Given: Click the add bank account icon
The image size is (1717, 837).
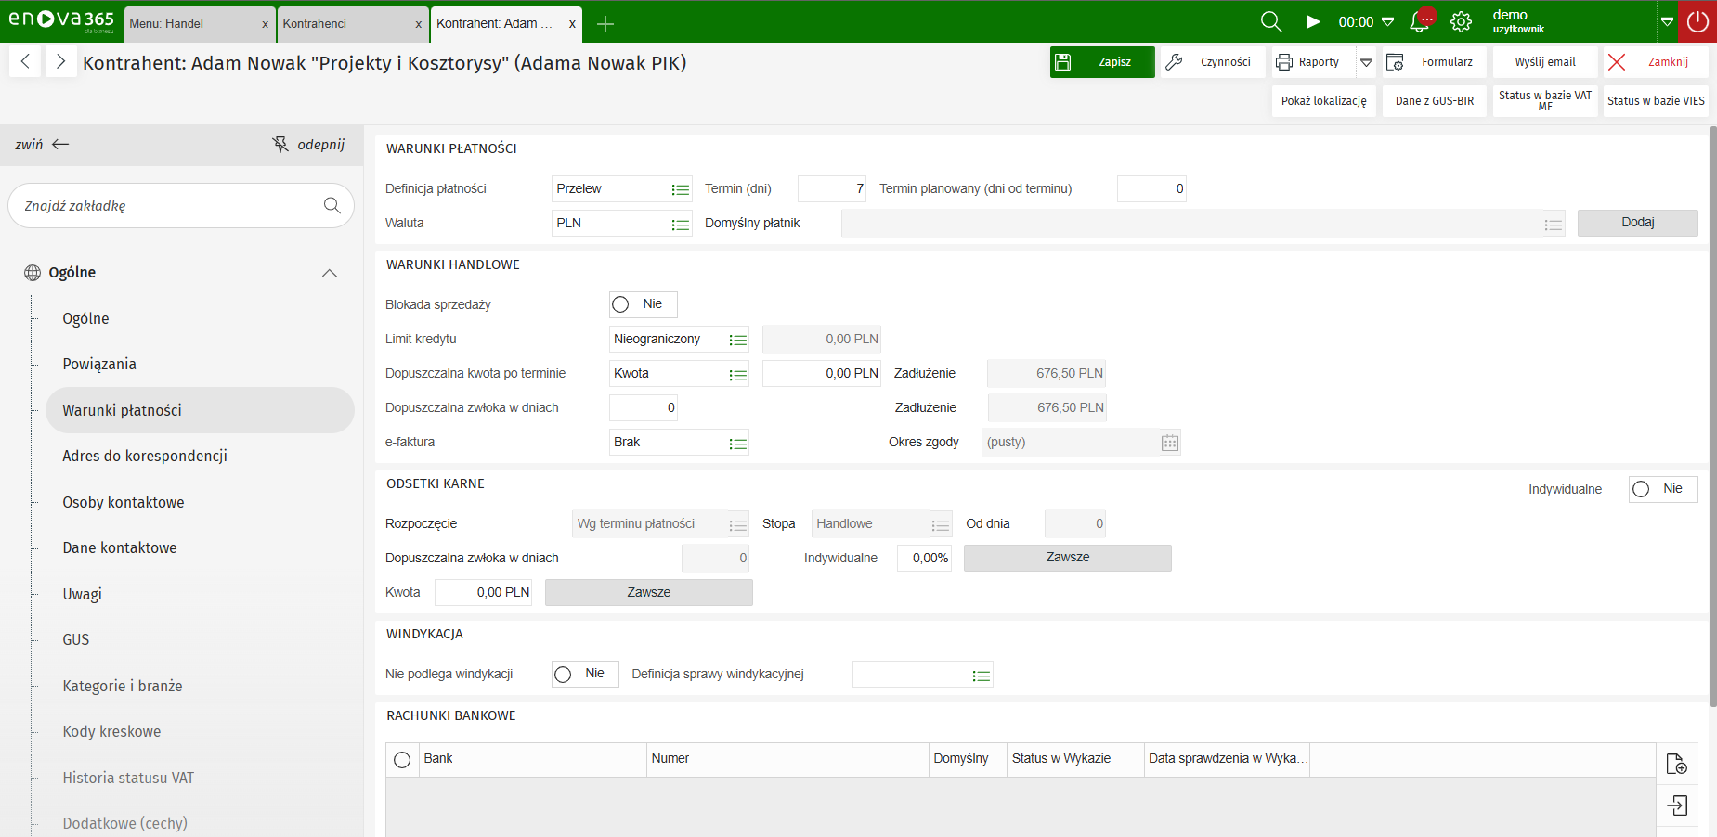Looking at the screenshot, I should tap(1676, 764).
